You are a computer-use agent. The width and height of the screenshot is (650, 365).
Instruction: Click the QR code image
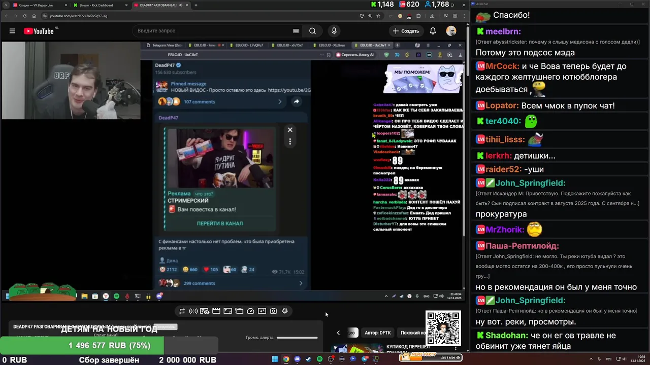click(x=443, y=328)
